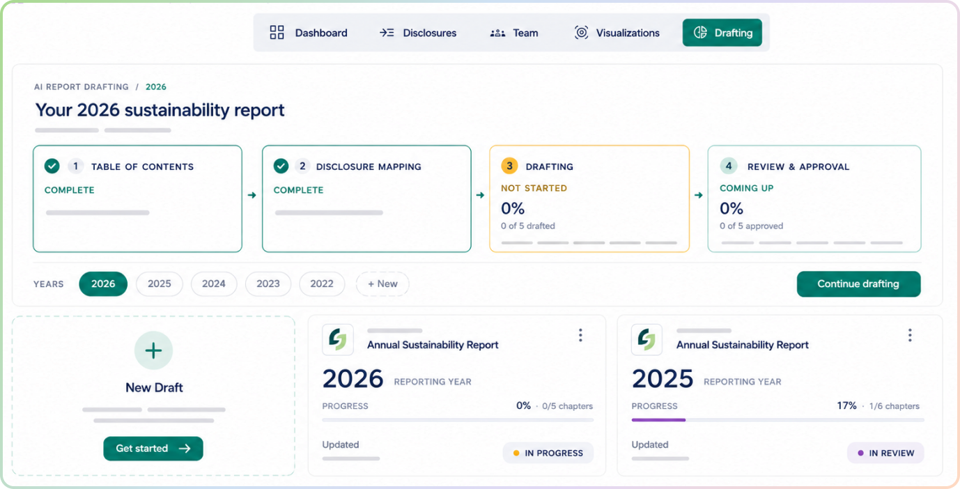Image resolution: width=960 pixels, height=489 pixels.
Task: Click the NOT STARTED status label
Action: 534,188
